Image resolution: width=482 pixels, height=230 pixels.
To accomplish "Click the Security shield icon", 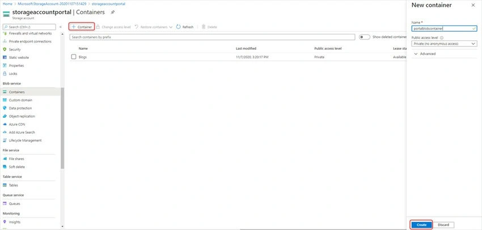I will 5,49.
